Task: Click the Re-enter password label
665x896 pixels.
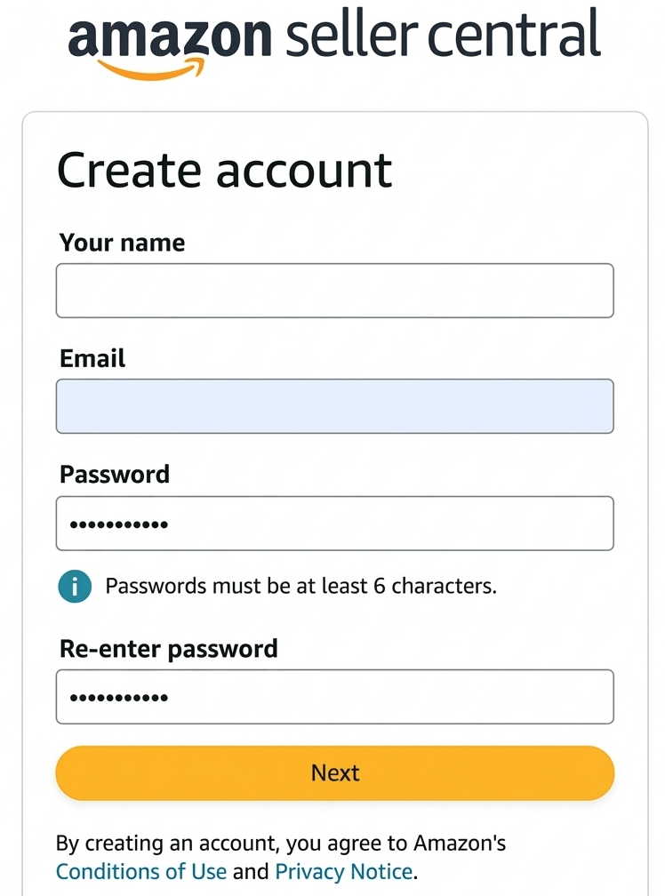Action: click(x=168, y=649)
